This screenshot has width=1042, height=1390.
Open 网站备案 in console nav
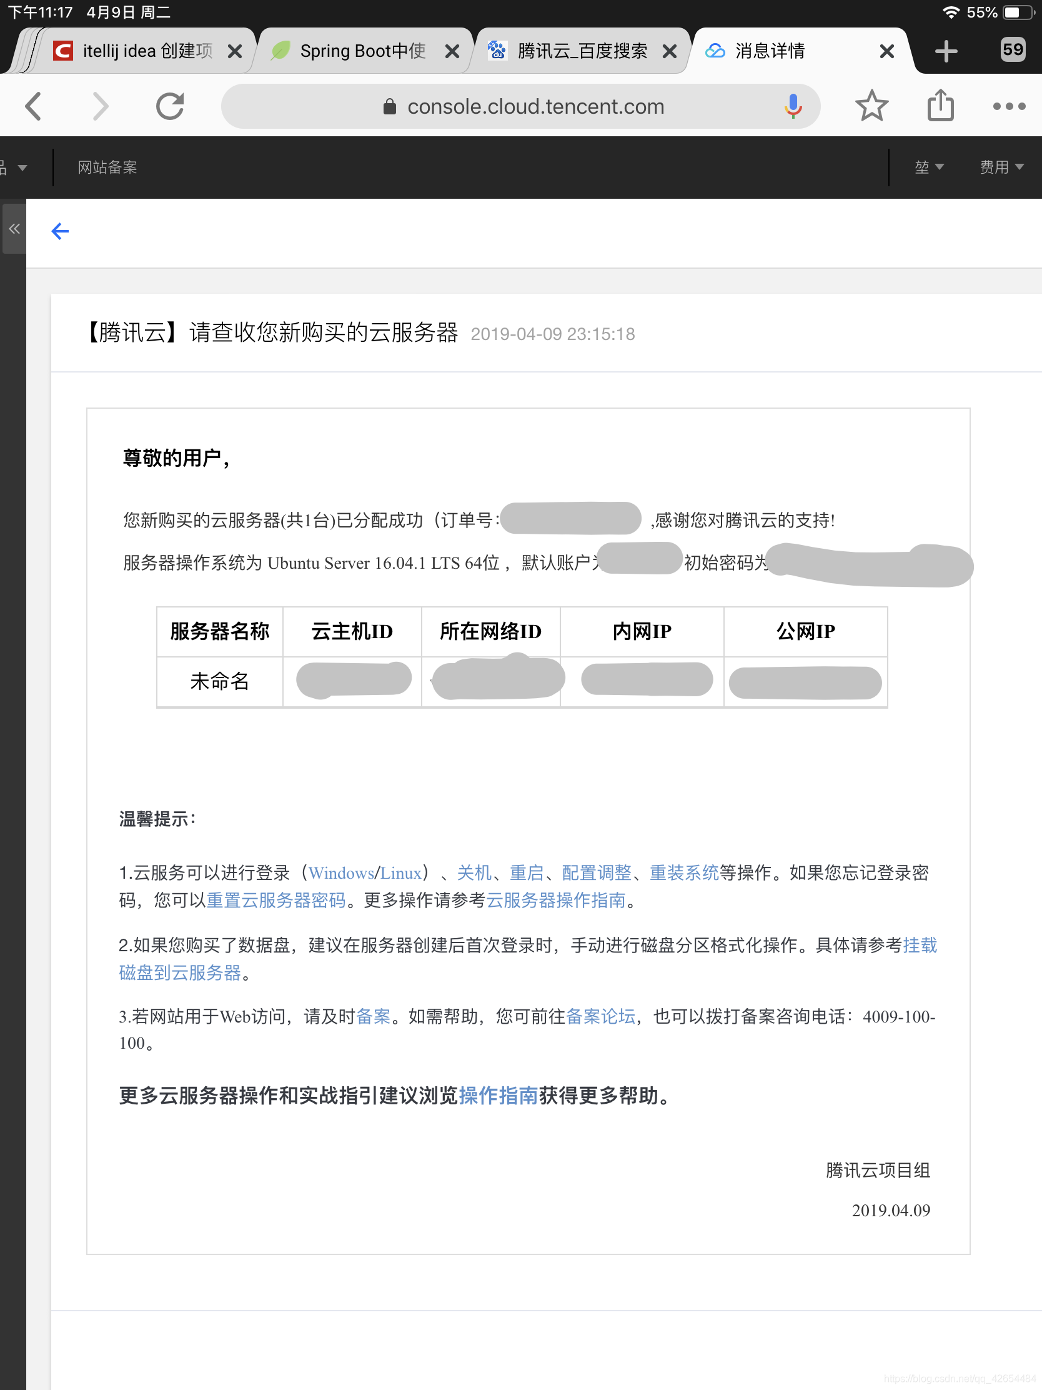107,167
